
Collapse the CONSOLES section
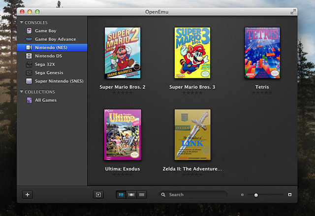click(22, 22)
